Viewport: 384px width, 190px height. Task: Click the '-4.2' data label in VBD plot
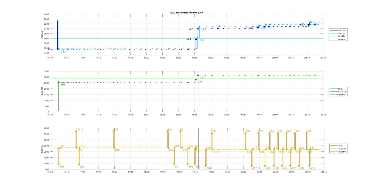(x=191, y=29)
